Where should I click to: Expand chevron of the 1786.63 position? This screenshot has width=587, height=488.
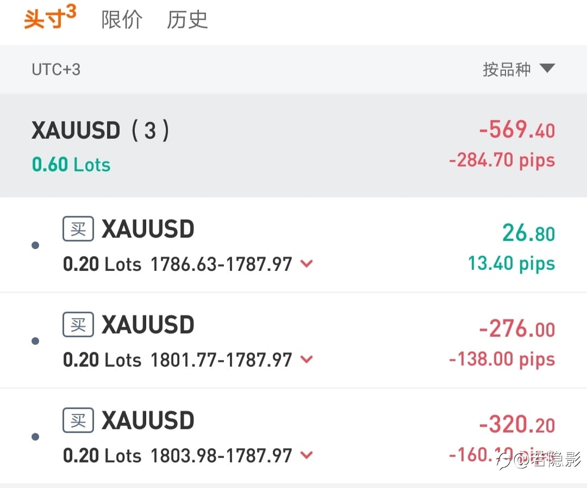pos(307,263)
